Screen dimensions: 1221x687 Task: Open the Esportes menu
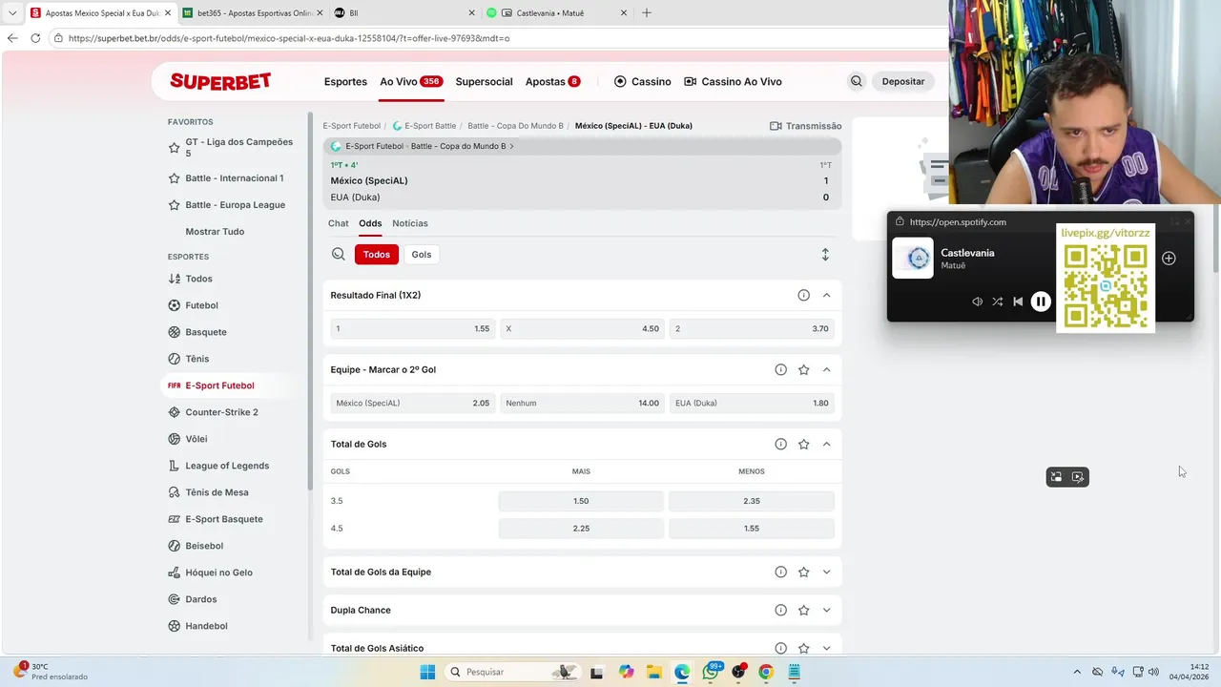(x=345, y=81)
